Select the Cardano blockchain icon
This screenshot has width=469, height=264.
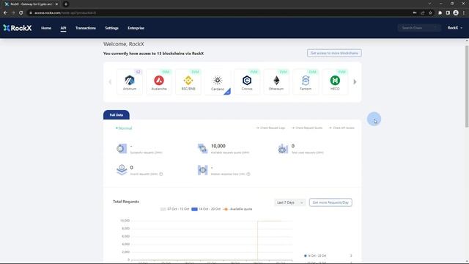click(218, 81)
